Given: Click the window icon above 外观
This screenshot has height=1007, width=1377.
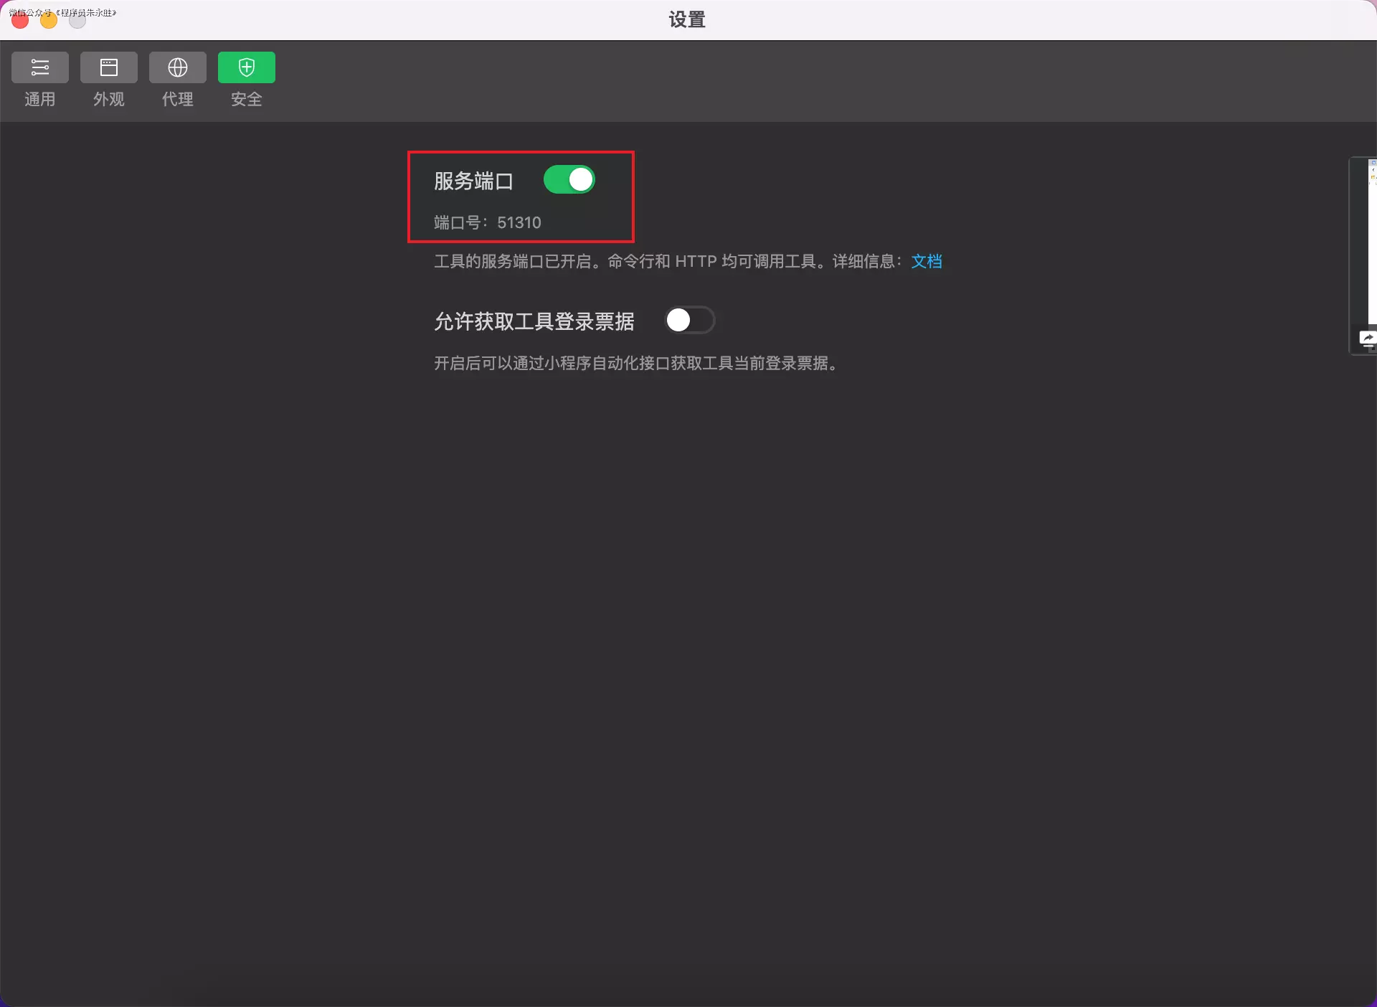Looking at the screenshot, I should [x=108, y=67].
